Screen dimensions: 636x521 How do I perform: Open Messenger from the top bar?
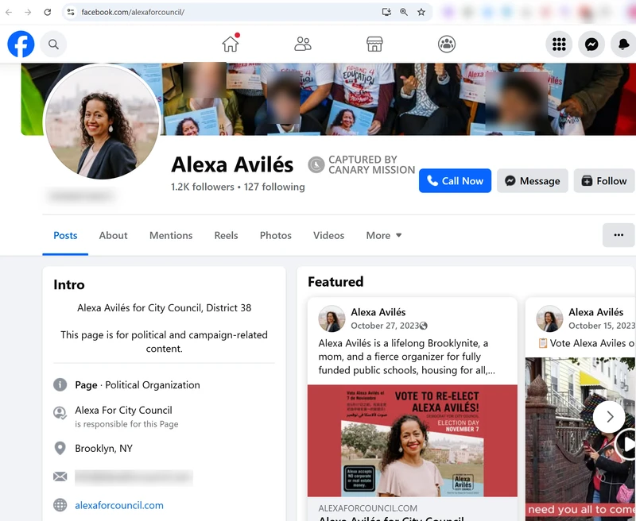pos(591,44)
